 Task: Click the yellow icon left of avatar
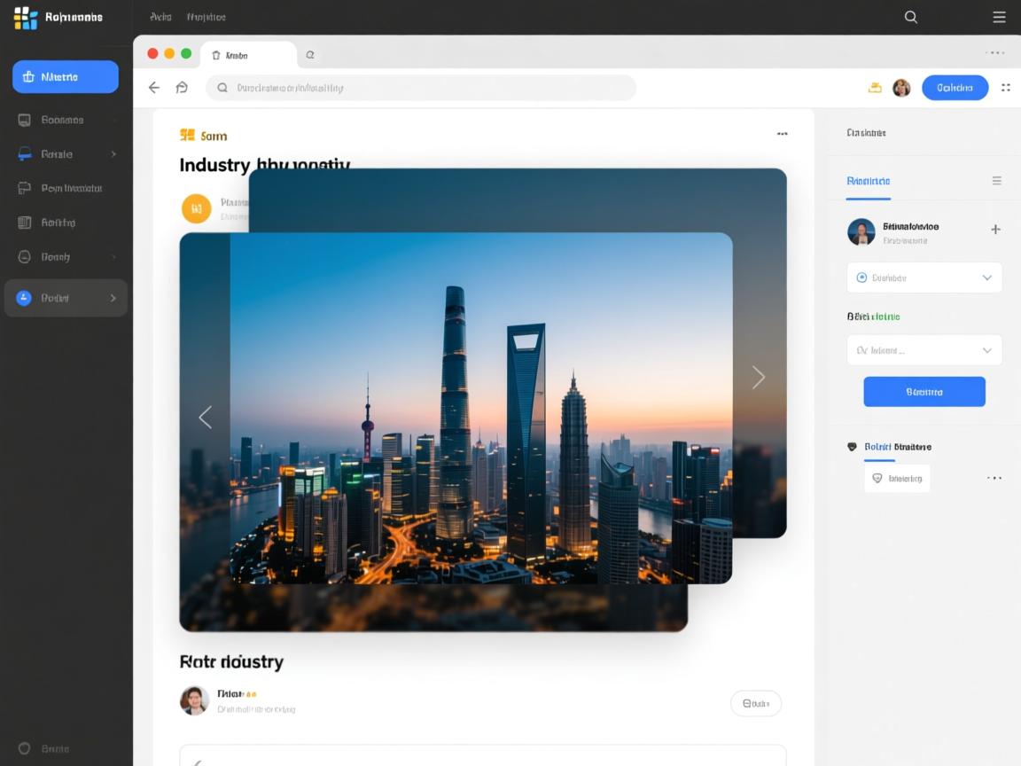pyautogui.click(x=875, y=88)
